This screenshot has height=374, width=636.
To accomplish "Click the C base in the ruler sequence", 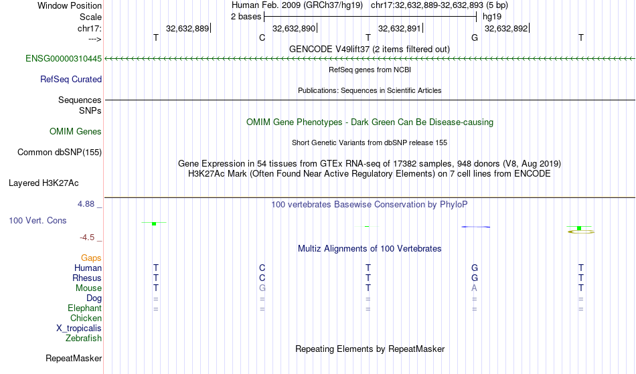I will [x=262, y=37].
